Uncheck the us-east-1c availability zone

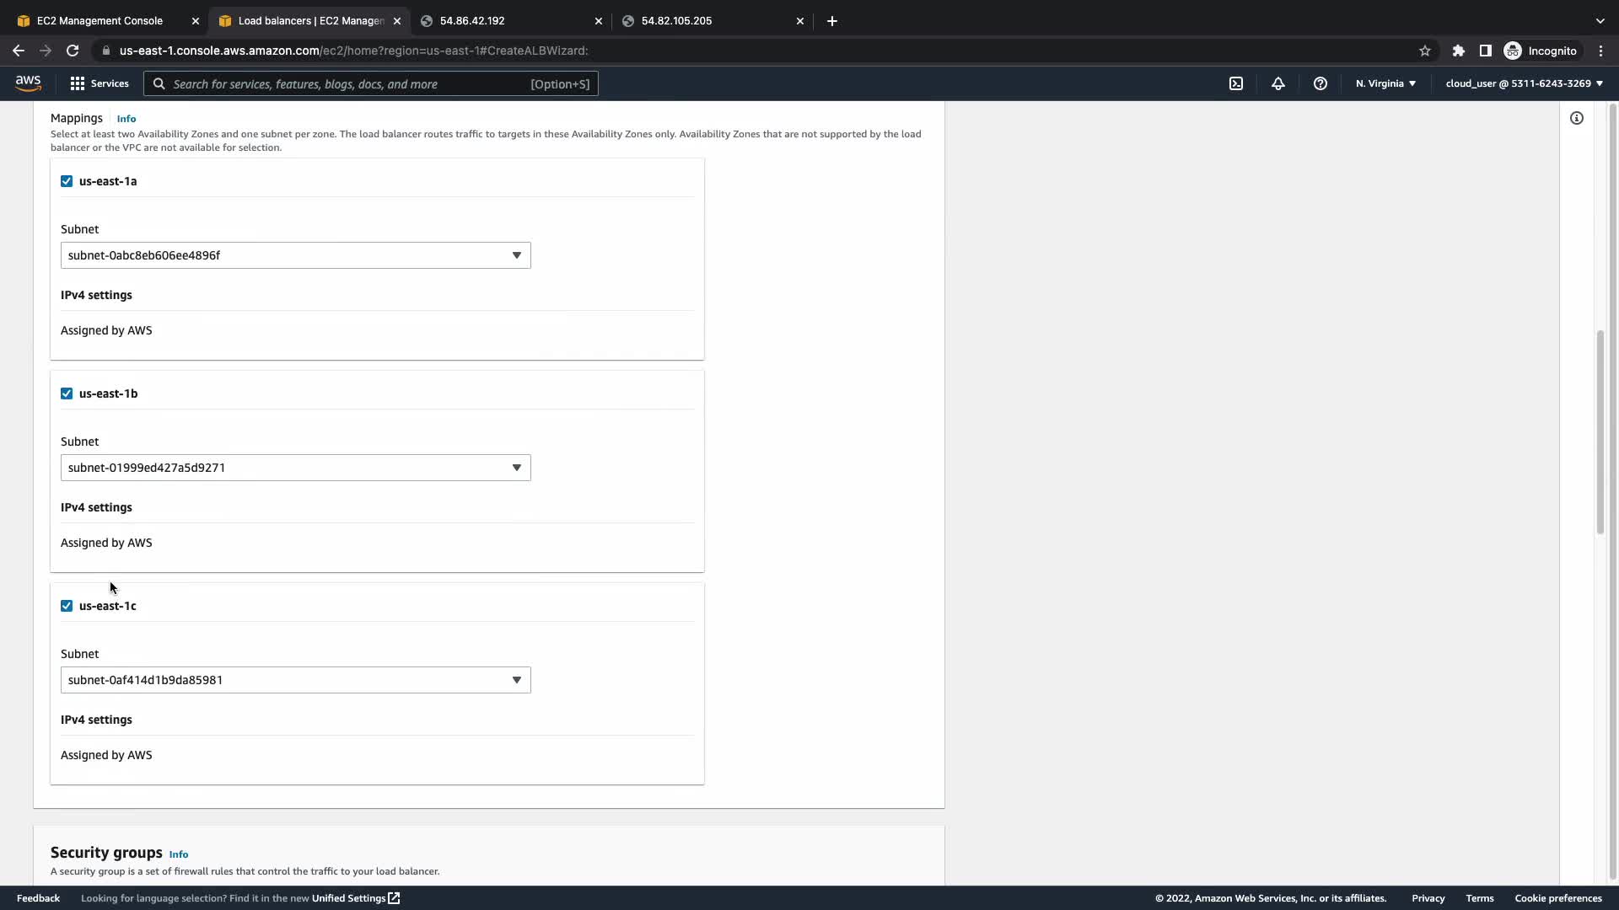point(67,606)
